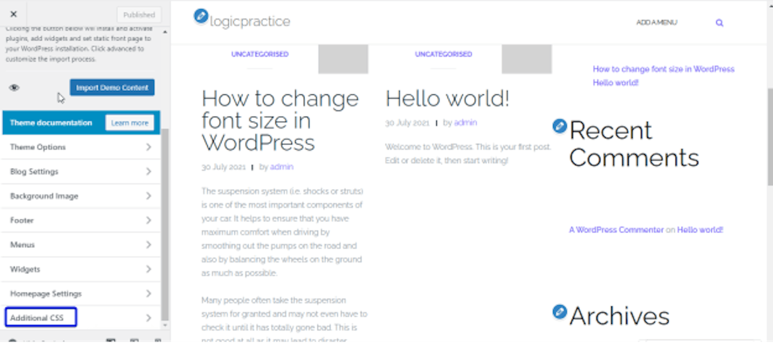Image resolution: width=773 pixels, height=343 pixels.
Task: Click the customizer sidebar scrollbar thumb
Action: pyautogui.click(x=165, y=225)
